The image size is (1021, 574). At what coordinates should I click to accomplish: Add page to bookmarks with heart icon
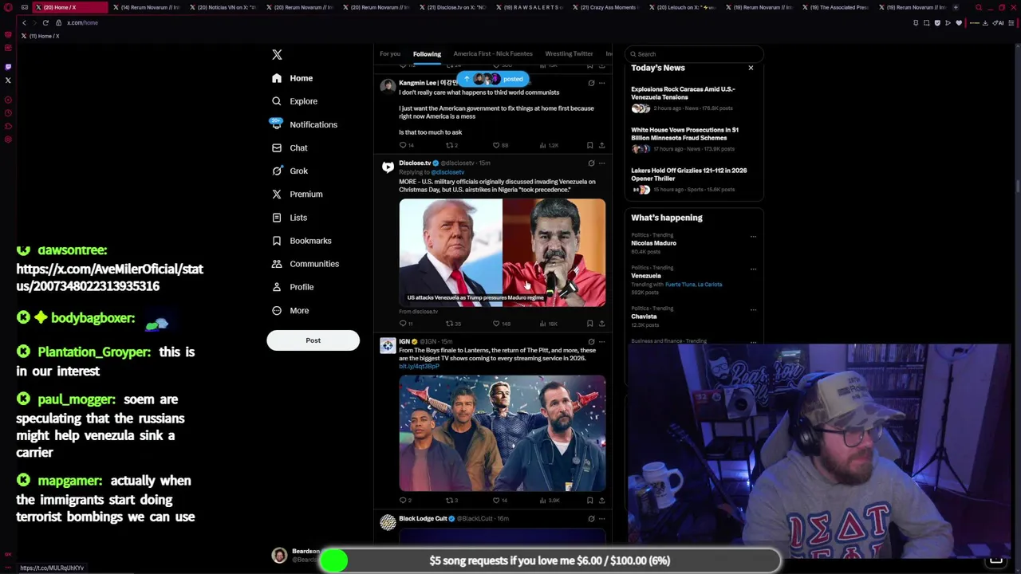[959, 23]
